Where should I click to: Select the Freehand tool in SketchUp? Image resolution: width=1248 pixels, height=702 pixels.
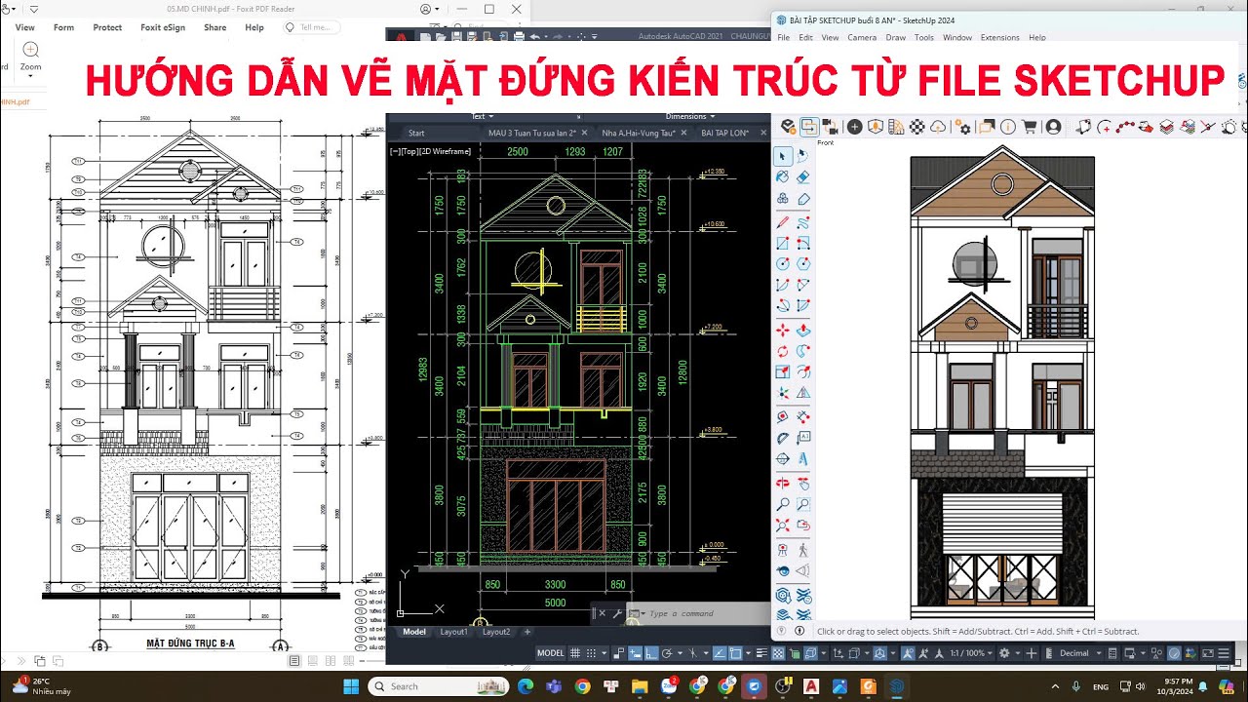(803, 222)
